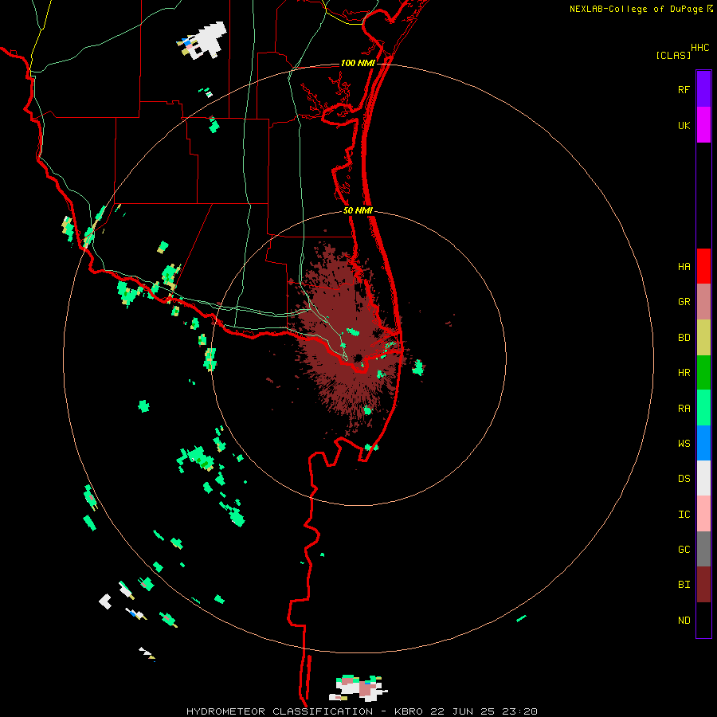
Task: Click the "HA" legend label
Action: pos(684,267)
